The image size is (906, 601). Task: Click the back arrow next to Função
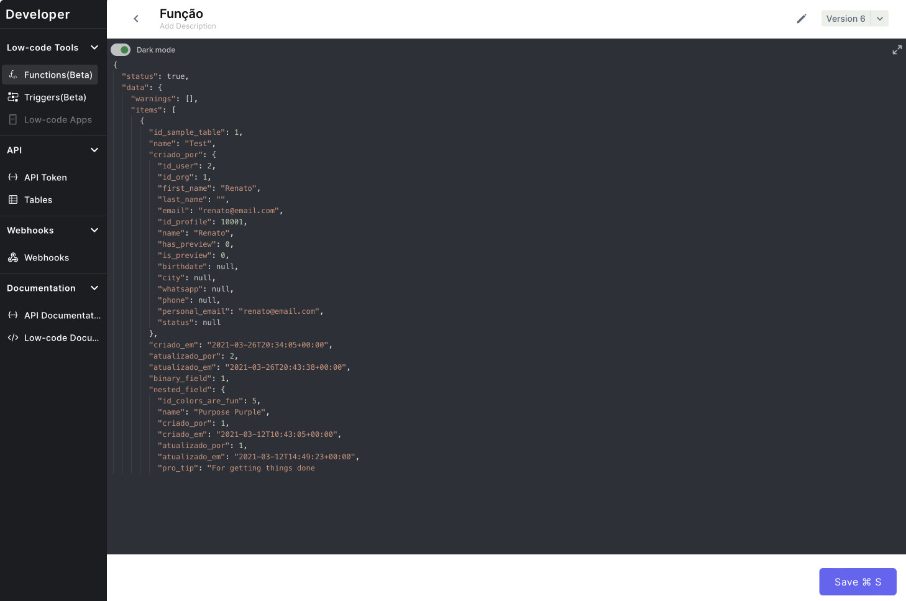[x=136, y=19]
